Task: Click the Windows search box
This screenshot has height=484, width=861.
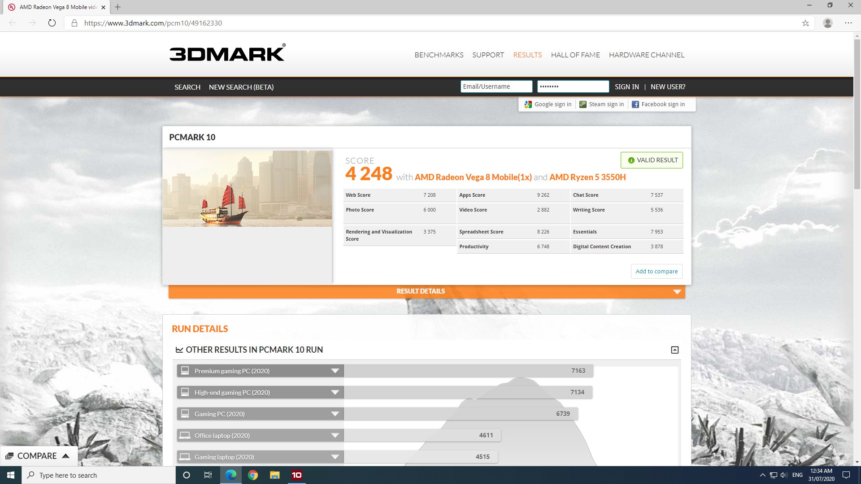Action: (x=99, y=475)
